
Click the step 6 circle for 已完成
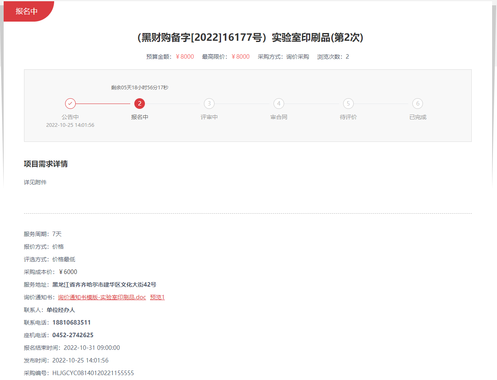418,104
